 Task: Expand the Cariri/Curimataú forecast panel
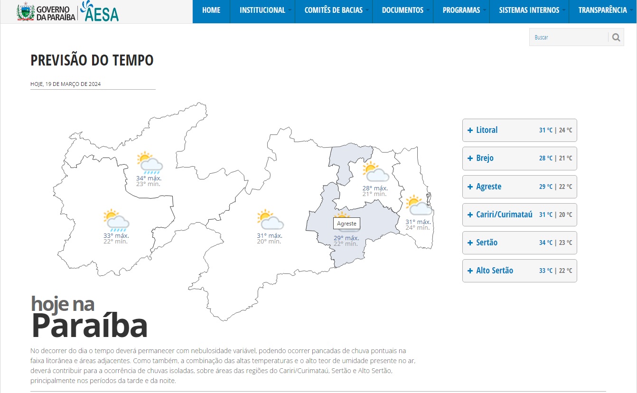519,215
